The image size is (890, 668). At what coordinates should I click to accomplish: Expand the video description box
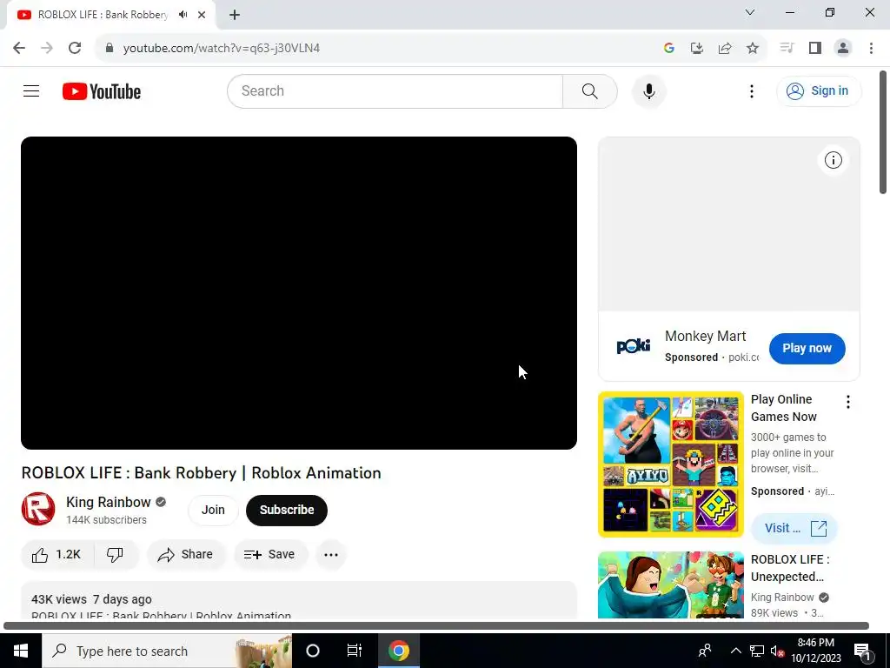(299, 600)
